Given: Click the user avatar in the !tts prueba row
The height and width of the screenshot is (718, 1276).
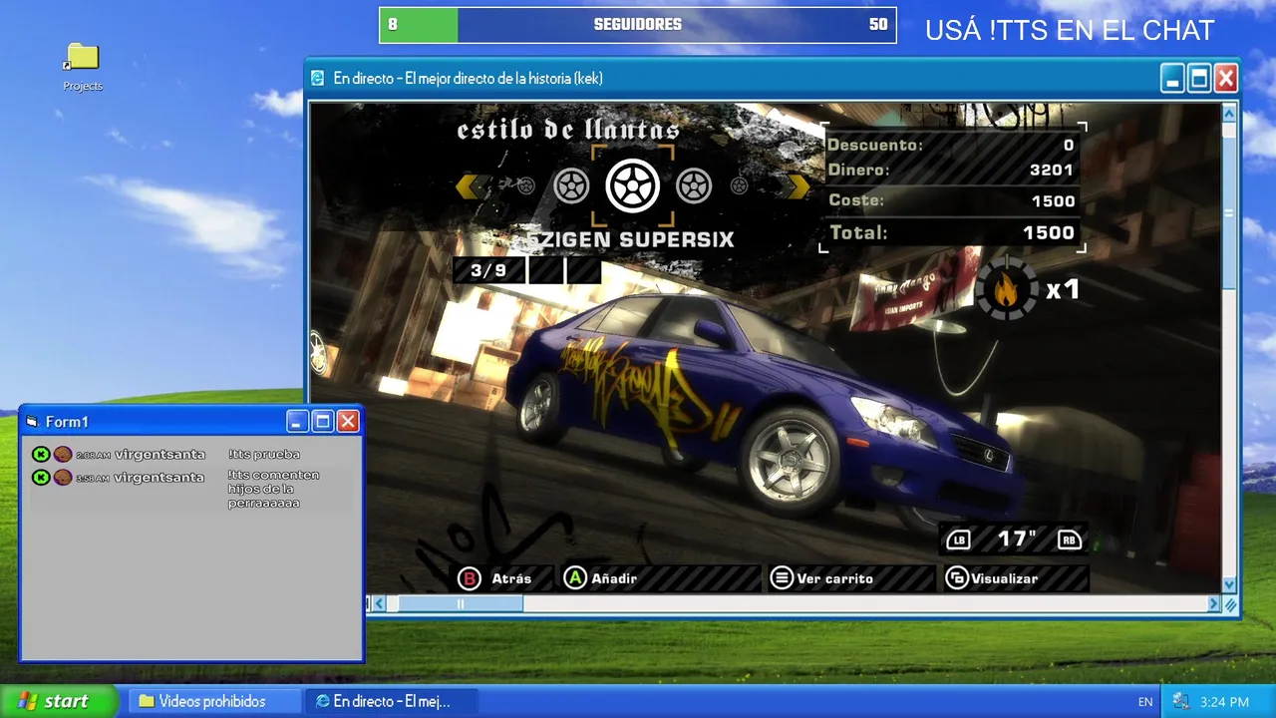Looking at the screenshot, I should pyautogui.click(x=62, y=455).
